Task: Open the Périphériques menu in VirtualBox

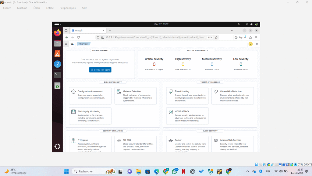Action: pyautogui.click(x=67, y=8)
